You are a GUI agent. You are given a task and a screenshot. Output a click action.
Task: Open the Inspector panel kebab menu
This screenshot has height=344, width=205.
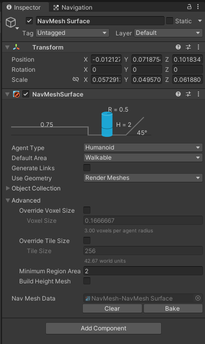click(198, 7)
